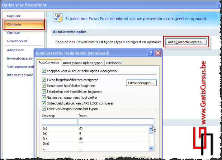Select the trademark ™ symbol entry
Image resolution: width=222 pixels, height=160 pixels.
[81, 143]
